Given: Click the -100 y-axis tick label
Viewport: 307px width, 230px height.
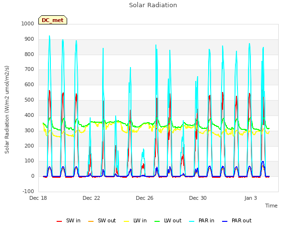Looking at the screenshot, I should pos(28,191).
